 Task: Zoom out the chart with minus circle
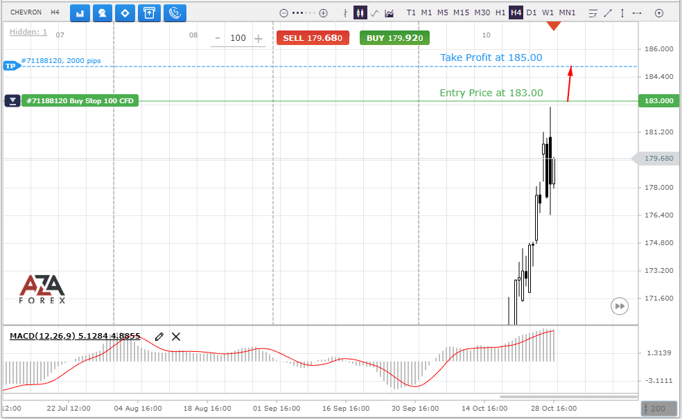click(283, 13)
